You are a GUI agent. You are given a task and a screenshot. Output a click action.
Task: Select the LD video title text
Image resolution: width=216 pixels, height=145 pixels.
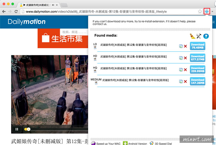pos(134,45)
